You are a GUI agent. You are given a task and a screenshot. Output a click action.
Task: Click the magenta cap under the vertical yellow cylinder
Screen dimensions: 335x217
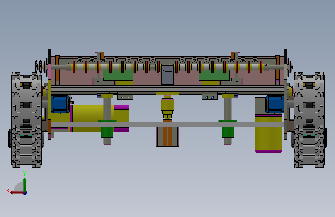pos(269,151)
